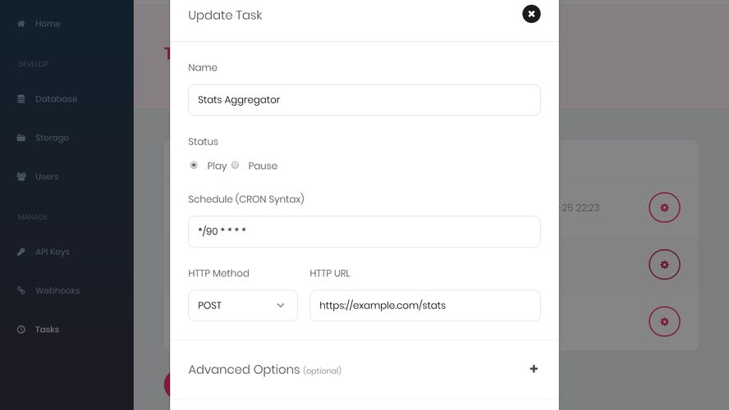Close the Update Task dialog
The height and width of the screenshot is (410, 729).
[531, 14]
